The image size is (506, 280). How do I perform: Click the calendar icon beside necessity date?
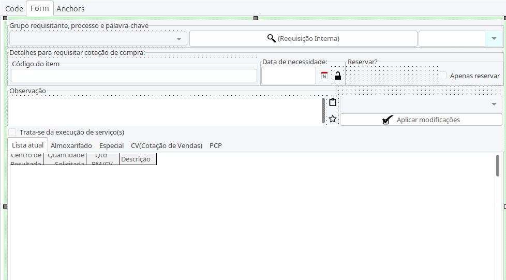click(x=324, y=76)
